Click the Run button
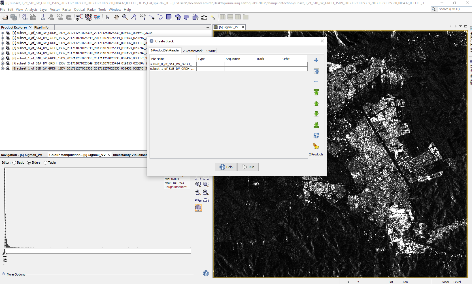 pyautogui.click(x=248, y=167)
